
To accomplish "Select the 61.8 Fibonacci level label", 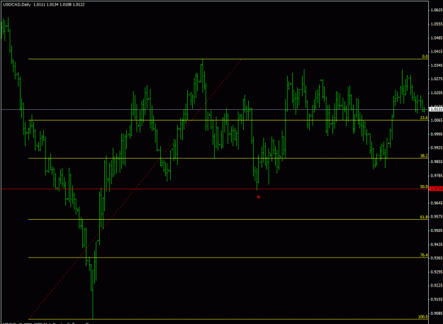I will coord(424,217).
